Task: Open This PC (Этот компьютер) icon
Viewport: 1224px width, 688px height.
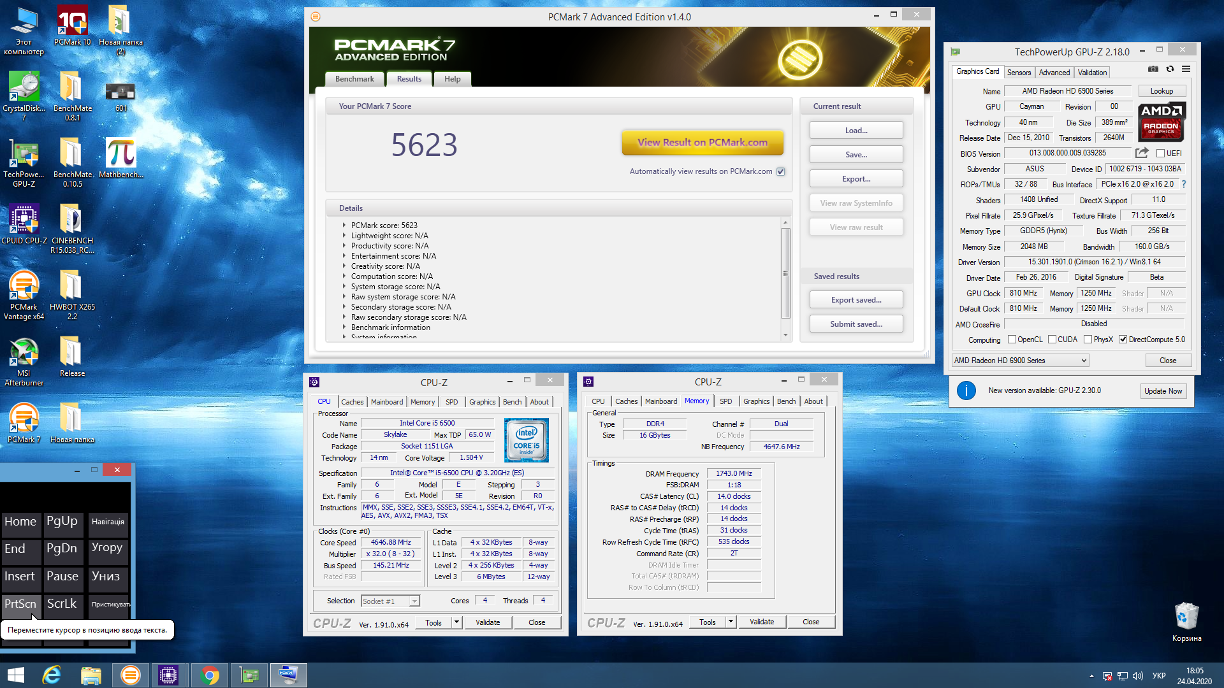Action: coord(24,30)
